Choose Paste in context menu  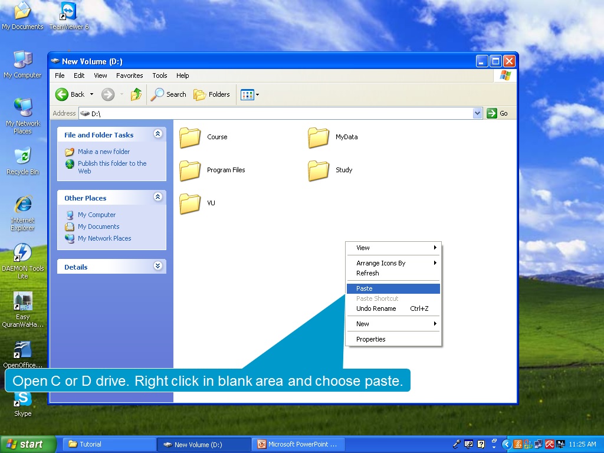(x=393, y=288)
